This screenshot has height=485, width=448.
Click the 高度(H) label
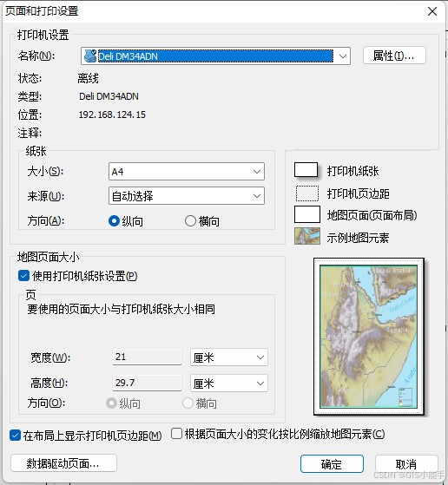click(49, 383)
